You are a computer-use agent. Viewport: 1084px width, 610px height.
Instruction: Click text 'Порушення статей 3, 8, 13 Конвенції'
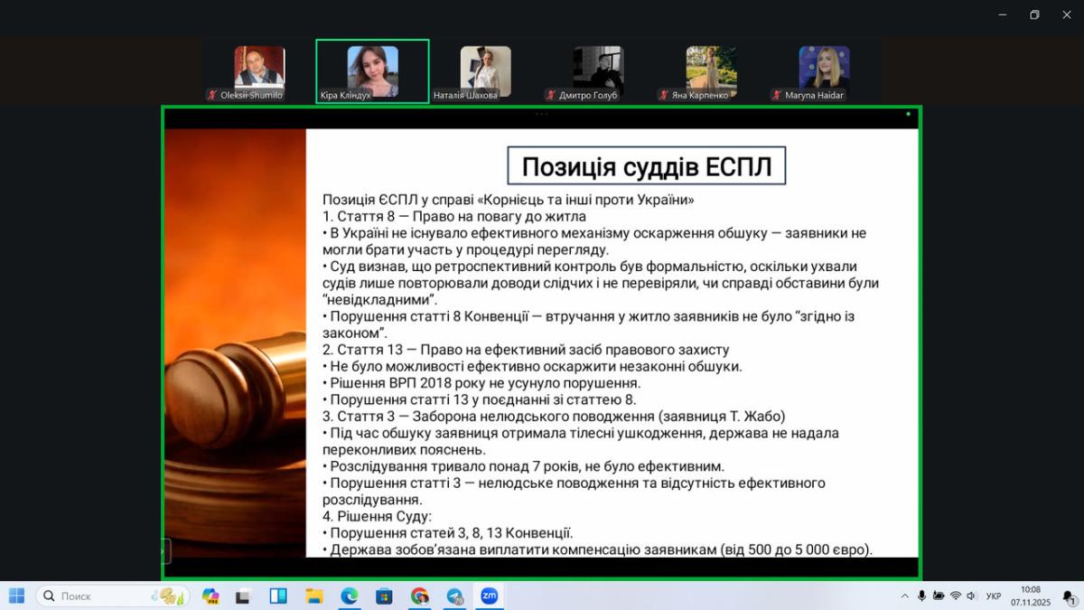click(x=451, y=533)
